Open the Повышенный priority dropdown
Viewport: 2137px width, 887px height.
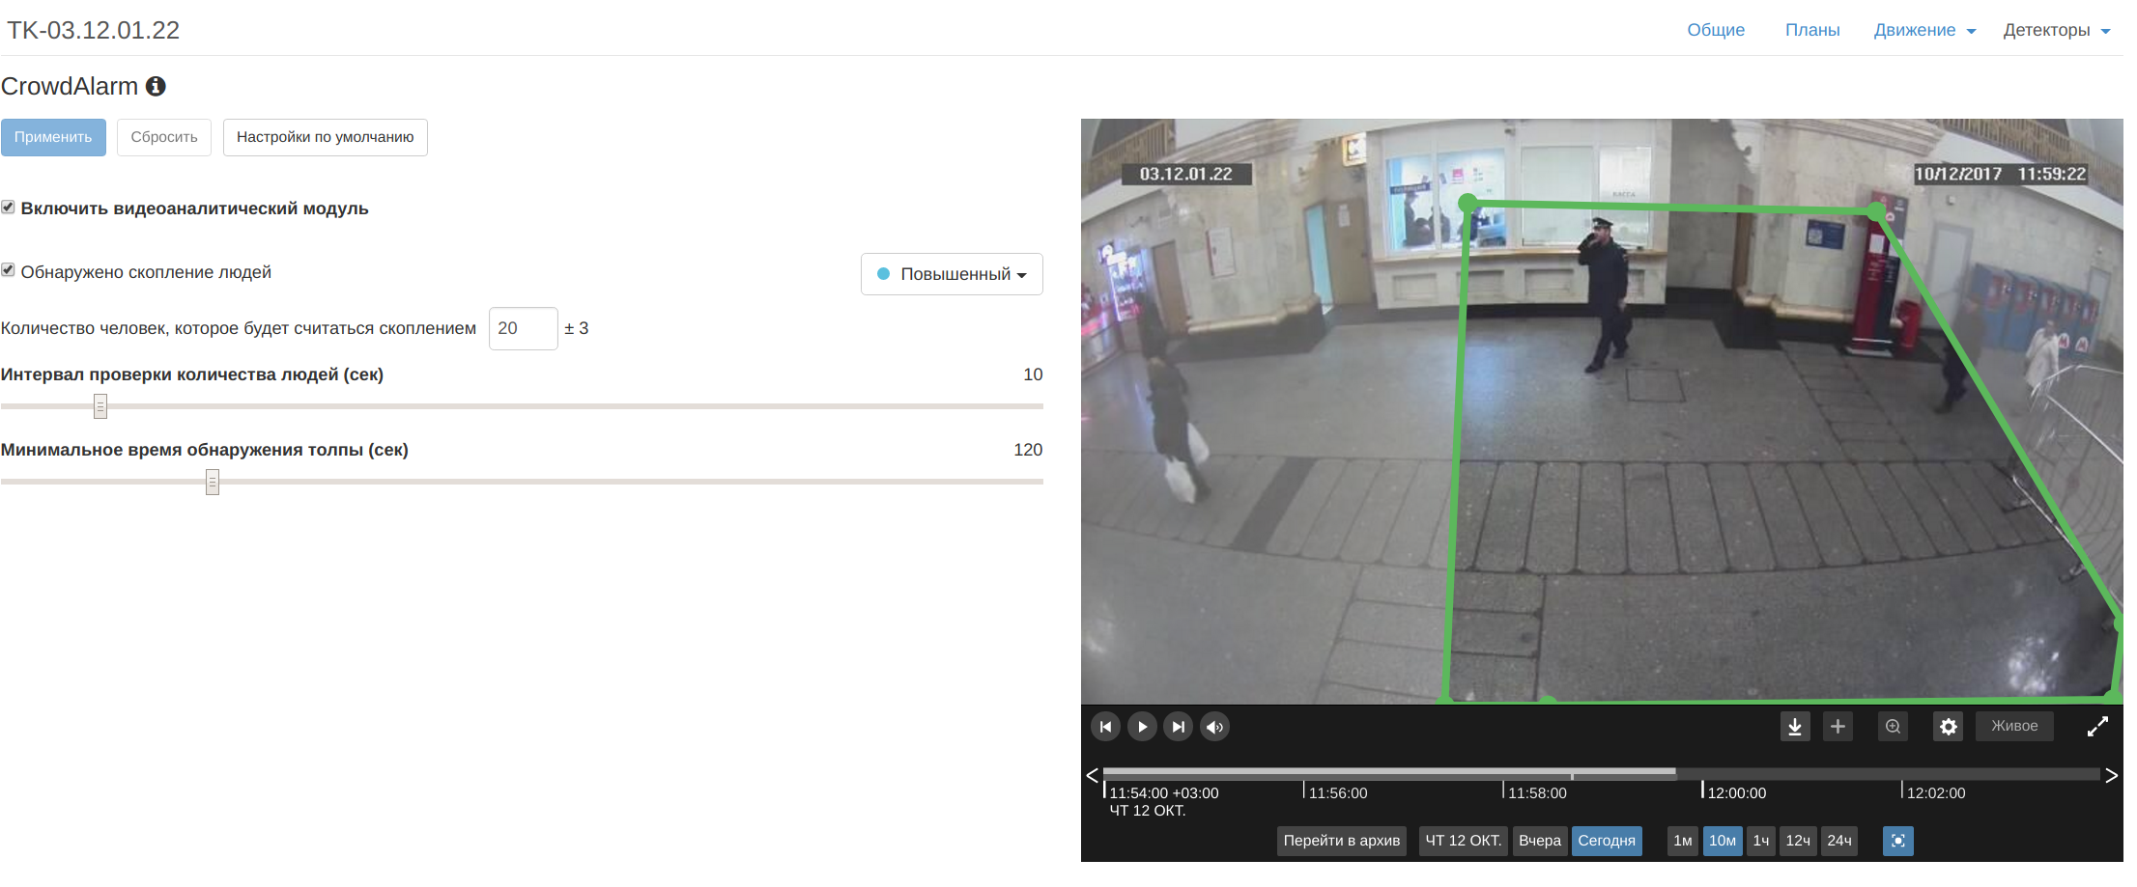[x=952, y=274]
